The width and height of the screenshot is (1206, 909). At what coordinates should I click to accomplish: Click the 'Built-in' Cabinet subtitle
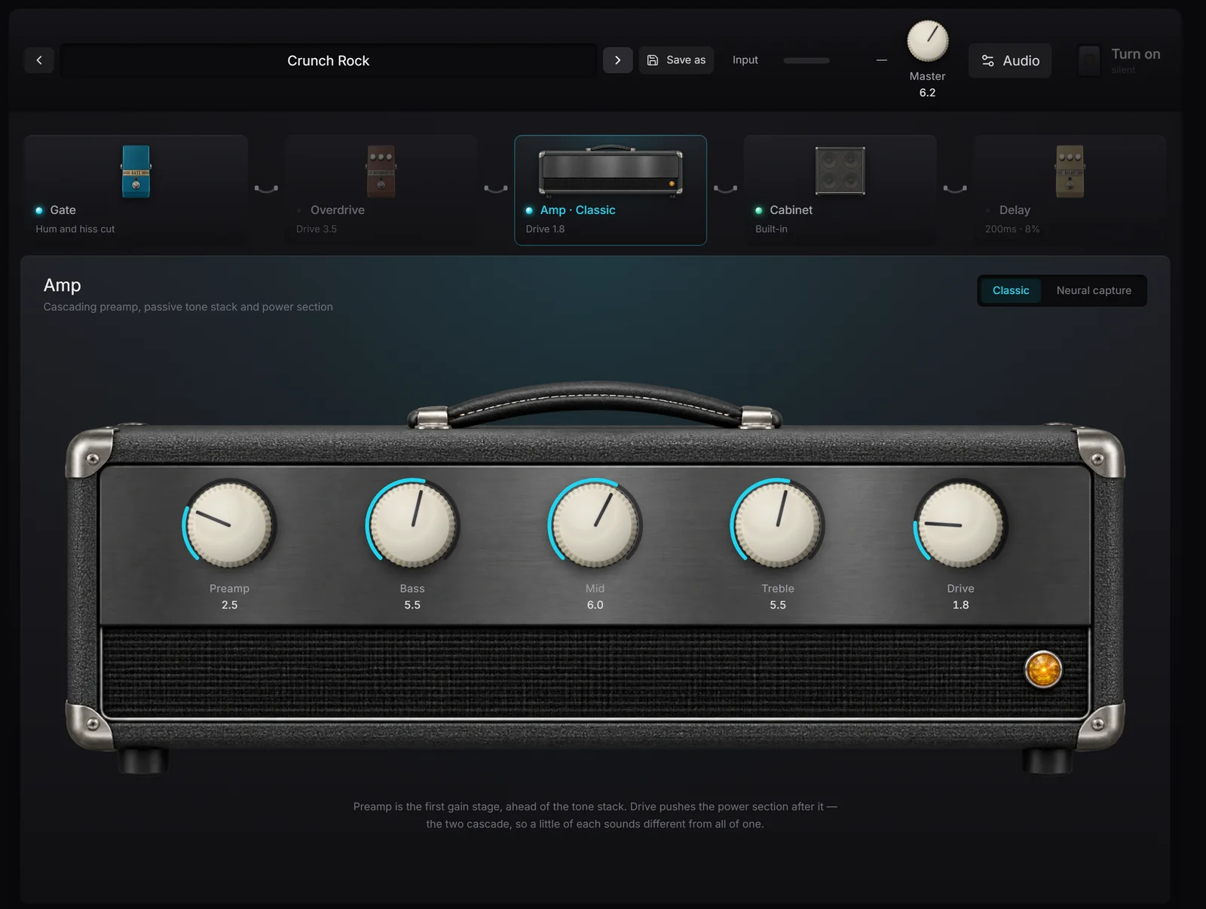[x=771, y=229]
